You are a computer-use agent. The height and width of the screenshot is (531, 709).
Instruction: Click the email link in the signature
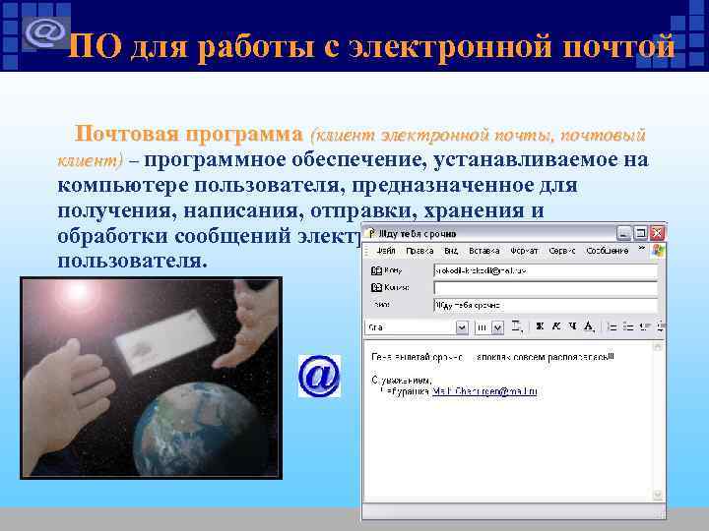484,391
